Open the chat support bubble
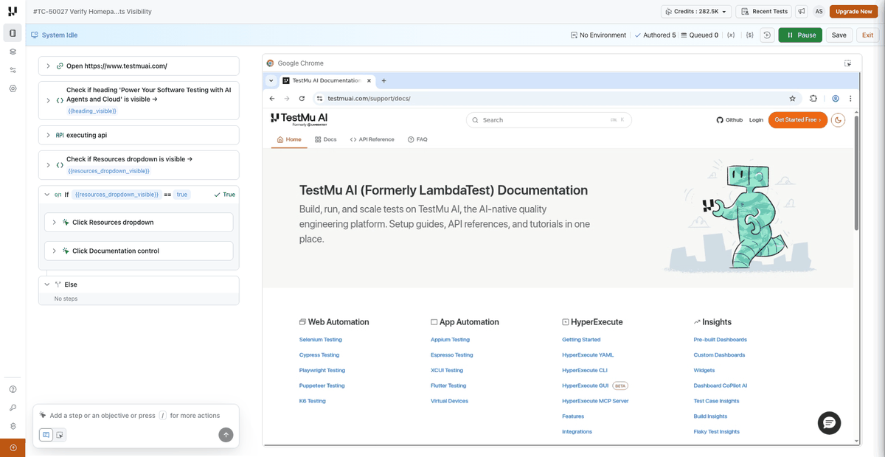The height and width of the screenshot is (457, 885). pyautogui.click(x=829, y=422)
